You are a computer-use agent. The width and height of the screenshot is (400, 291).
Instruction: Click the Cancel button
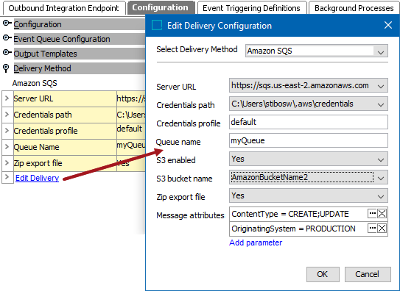(x=368, y=274)
